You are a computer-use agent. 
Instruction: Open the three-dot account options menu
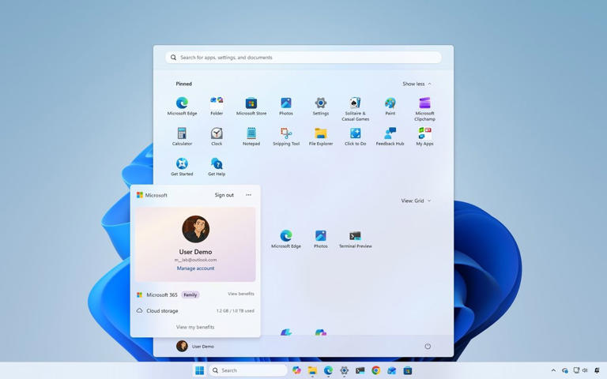click(248, 195)
